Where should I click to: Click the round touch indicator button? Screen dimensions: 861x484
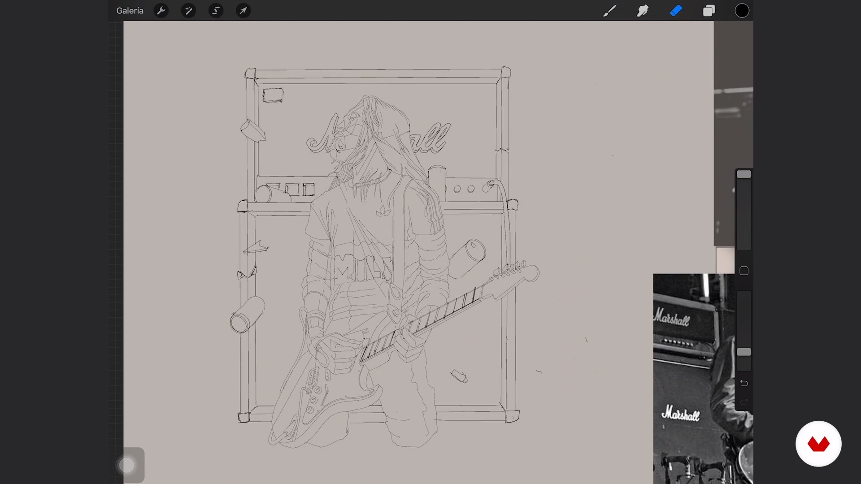pos(127,465)
